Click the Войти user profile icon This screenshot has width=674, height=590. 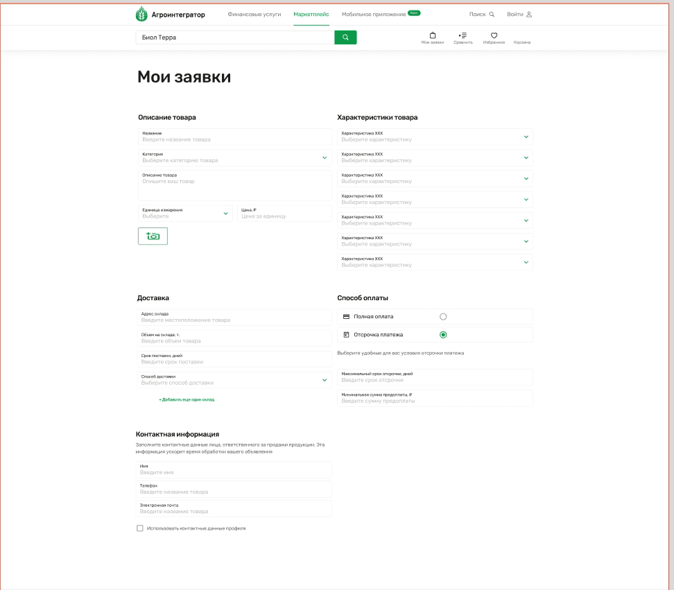(x=529, y=15)
